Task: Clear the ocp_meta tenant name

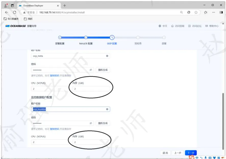Action: pyautogui.click(x=107, y=56)
